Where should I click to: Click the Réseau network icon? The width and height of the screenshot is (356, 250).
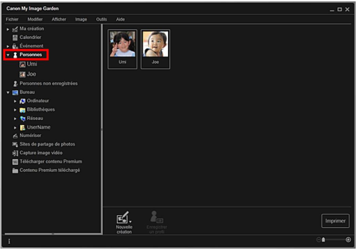pyautogui.click(x=22, y=119)
